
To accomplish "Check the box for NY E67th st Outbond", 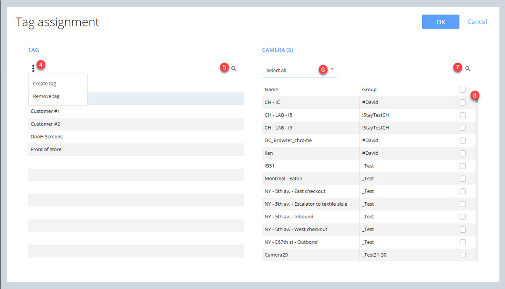I will [463, 242].
